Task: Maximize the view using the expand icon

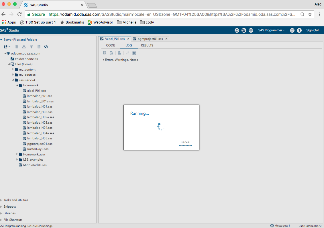Action: tap(134, 53)
